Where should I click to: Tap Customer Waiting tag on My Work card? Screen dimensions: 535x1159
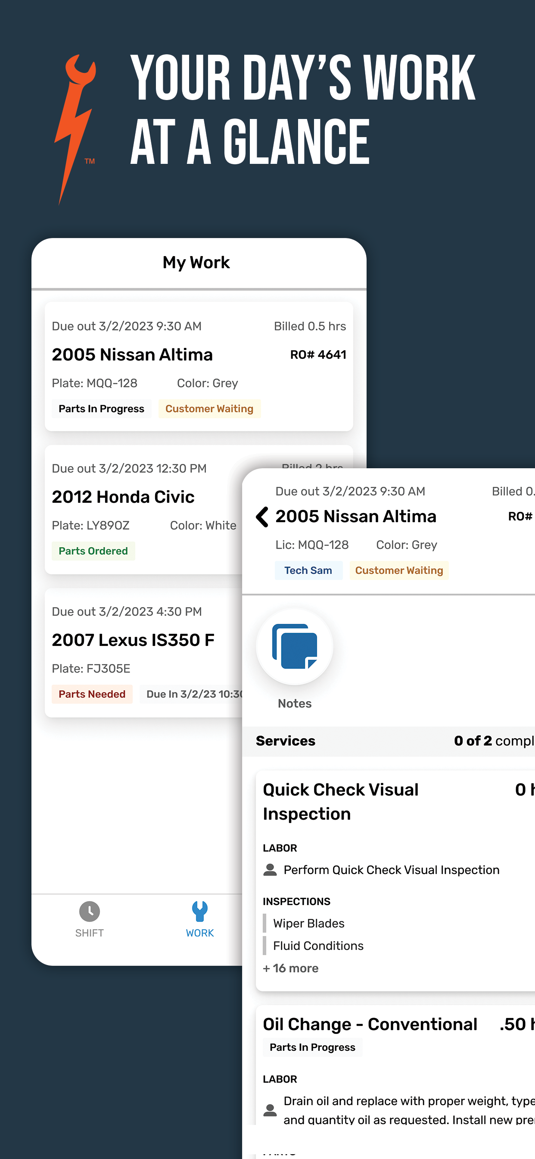(209, 408)
